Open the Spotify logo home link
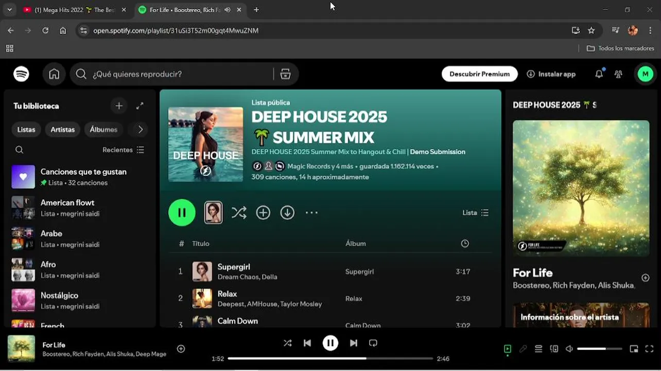The image size is (661, 371). click(x=21, y=74)
